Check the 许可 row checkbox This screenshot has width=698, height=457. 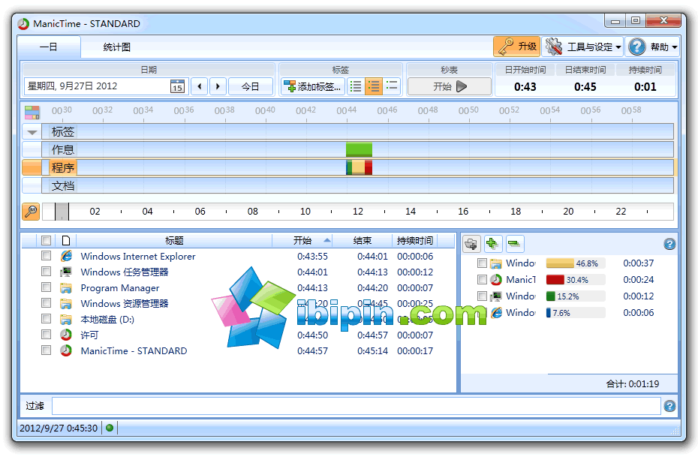tap(46, 334)
